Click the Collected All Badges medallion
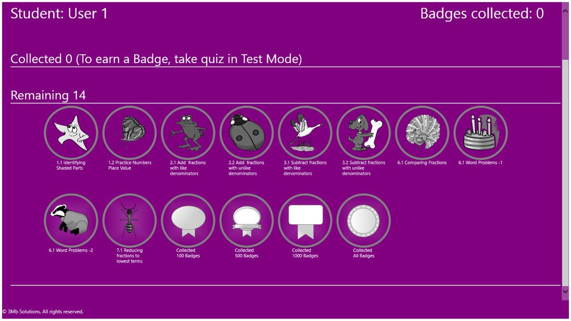The width and height of the screenshot is (571, 321). click(364, 221)
